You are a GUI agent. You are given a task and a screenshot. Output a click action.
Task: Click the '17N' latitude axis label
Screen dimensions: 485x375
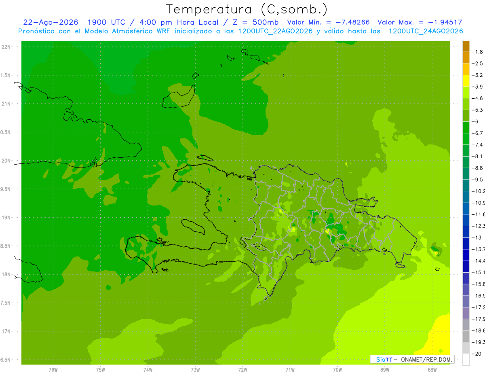[6, 332]
